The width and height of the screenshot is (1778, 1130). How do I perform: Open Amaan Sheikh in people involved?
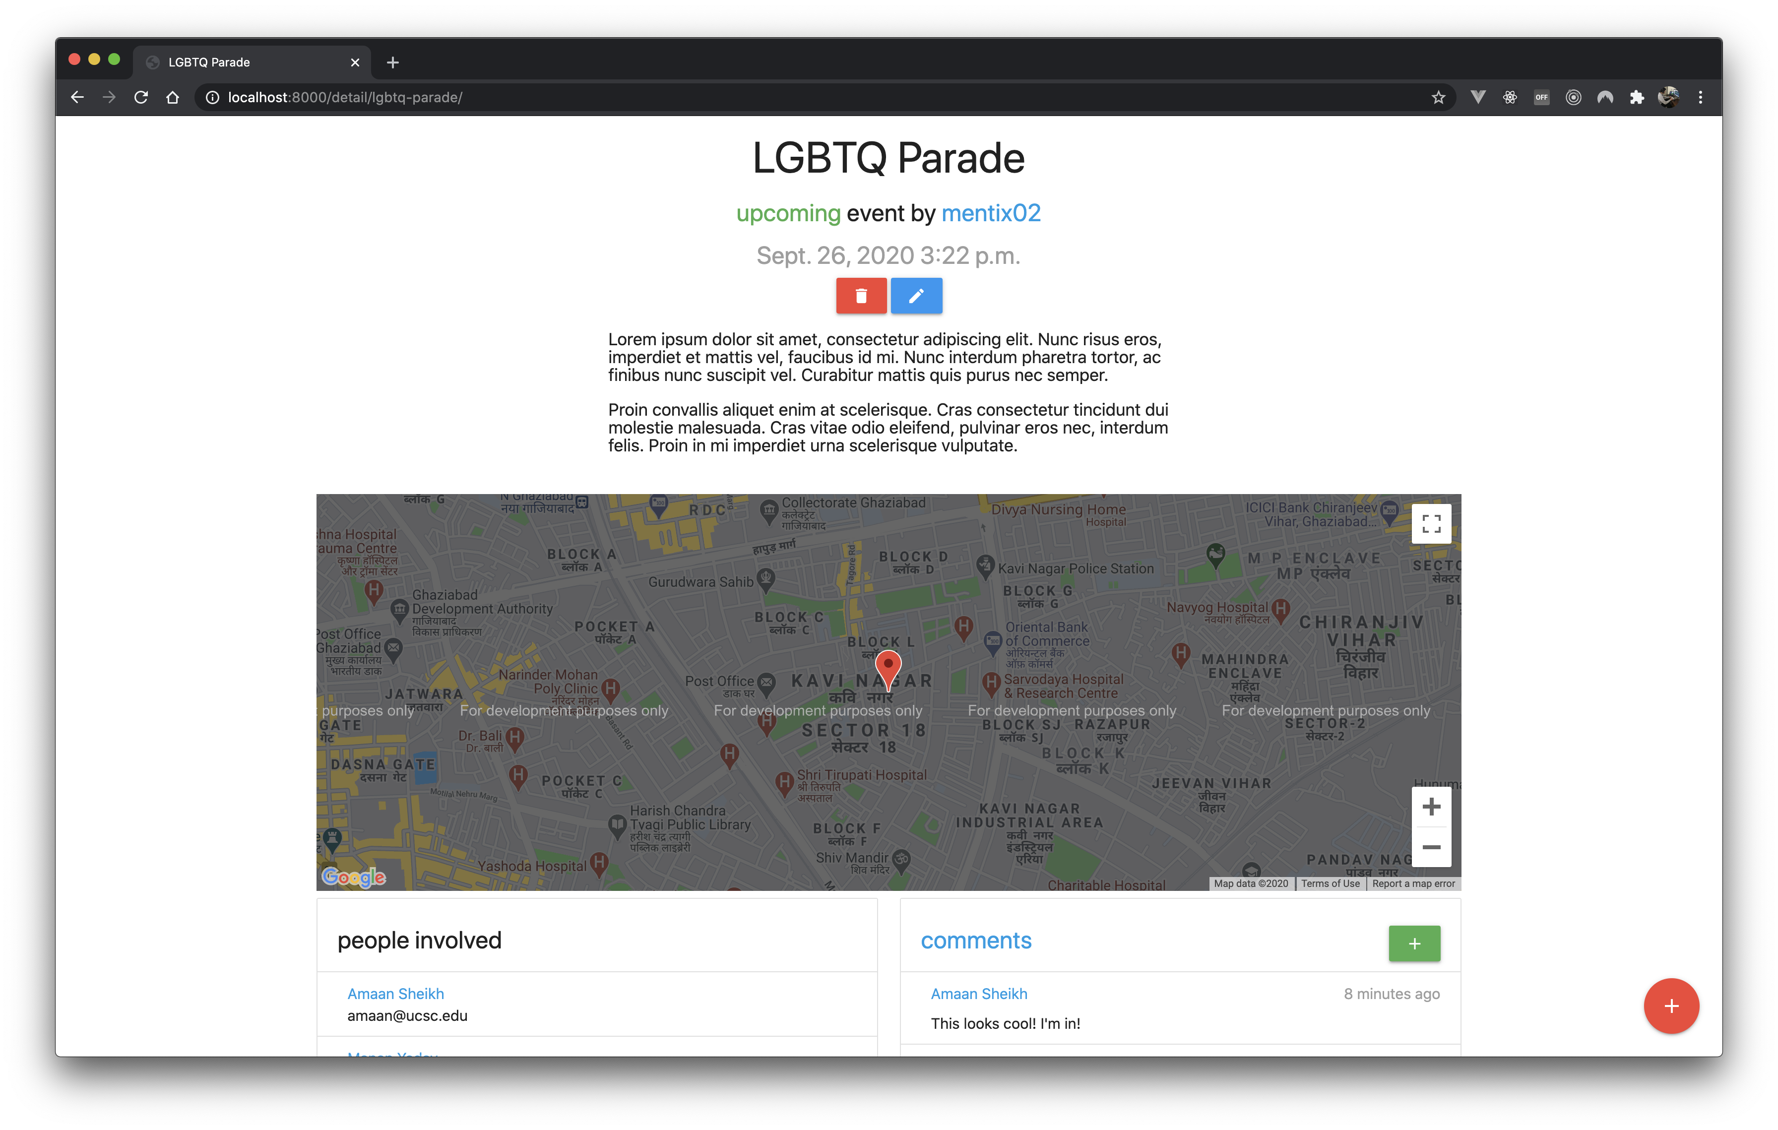396,994
